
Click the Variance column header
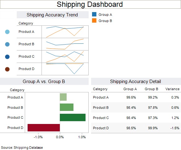click(x=172, y=89)
